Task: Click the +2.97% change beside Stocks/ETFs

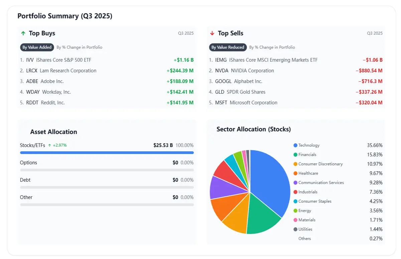Action: [x=60, y=145]
